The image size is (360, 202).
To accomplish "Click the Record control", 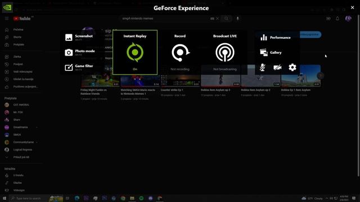I will click(180, 52).
